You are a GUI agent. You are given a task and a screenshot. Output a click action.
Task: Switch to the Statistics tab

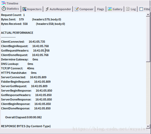10,9
